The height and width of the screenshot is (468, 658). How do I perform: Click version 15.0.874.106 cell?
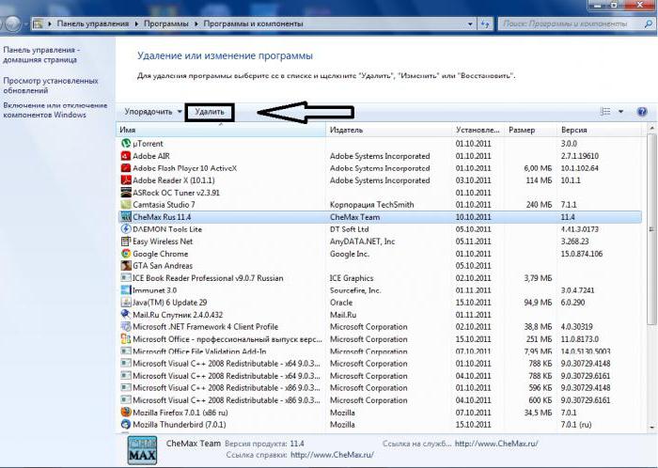point(582,254)
